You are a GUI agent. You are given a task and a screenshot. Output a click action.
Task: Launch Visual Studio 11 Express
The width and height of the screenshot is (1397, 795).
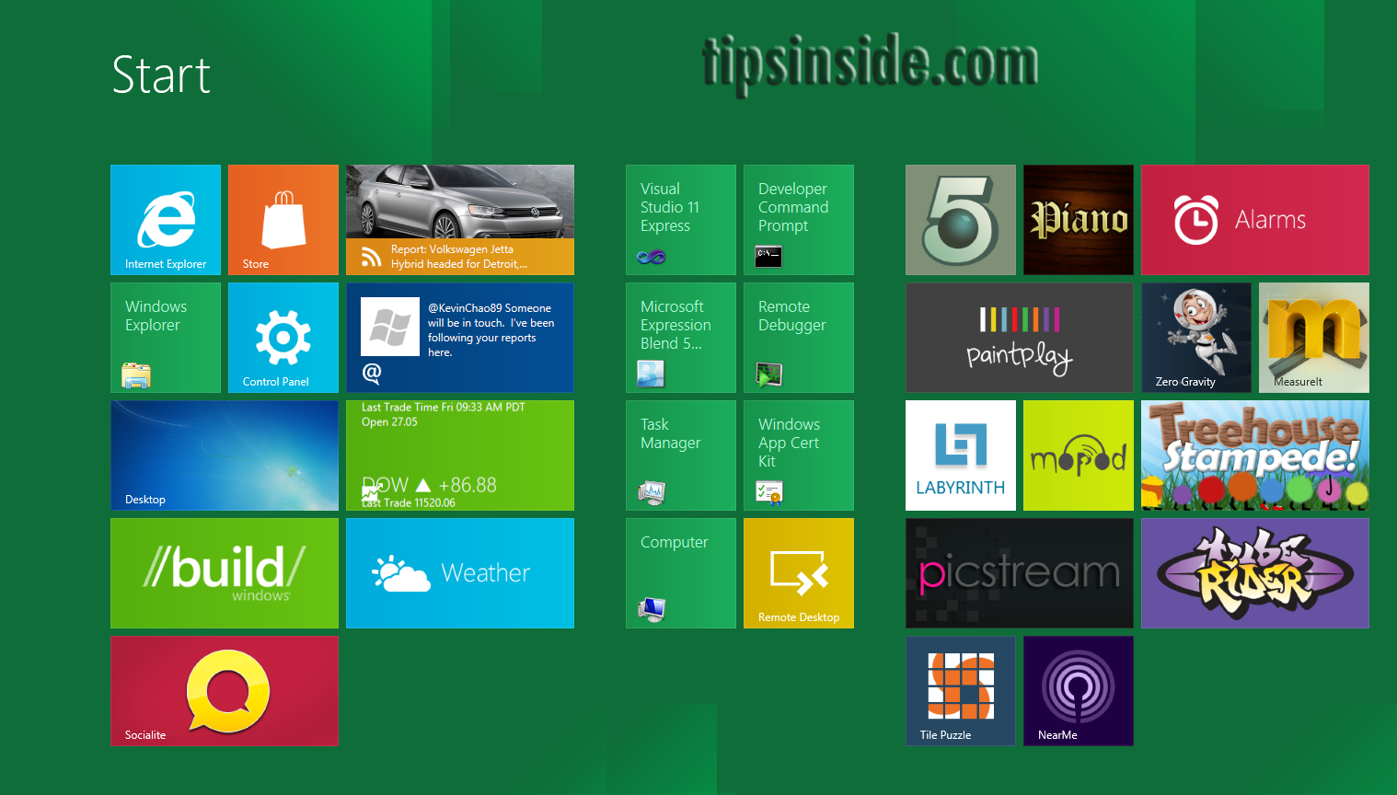click(x=681, y=220)
